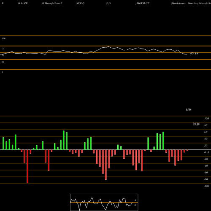This screenshot has height=211, width=211.
Task: Click the '-100' label on the MR axis
Action: tap(207, 186)
